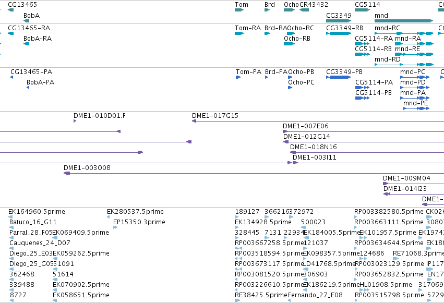Screen dimensions: 444x303
Task: Select the CG13465 gene label
Action: pos(22,5)
